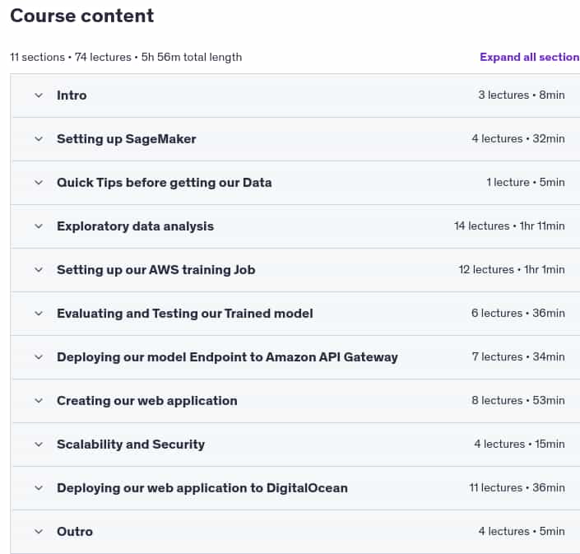Expand Scalability and Security chevron
The width and height of the screenshot is (580, 554).
(x=39, y=445)
